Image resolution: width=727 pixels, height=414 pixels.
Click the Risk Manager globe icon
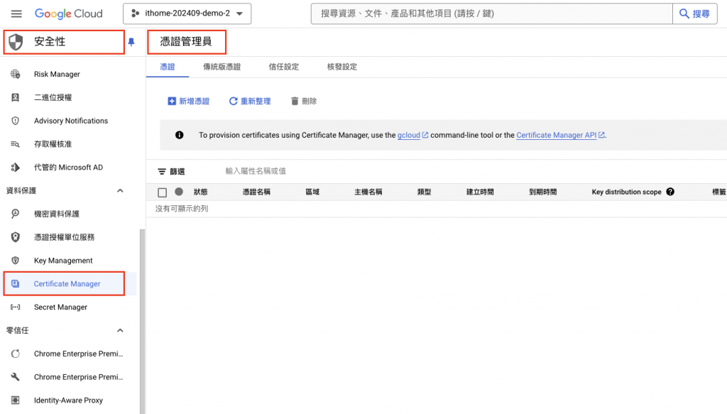tap(16, 74)
